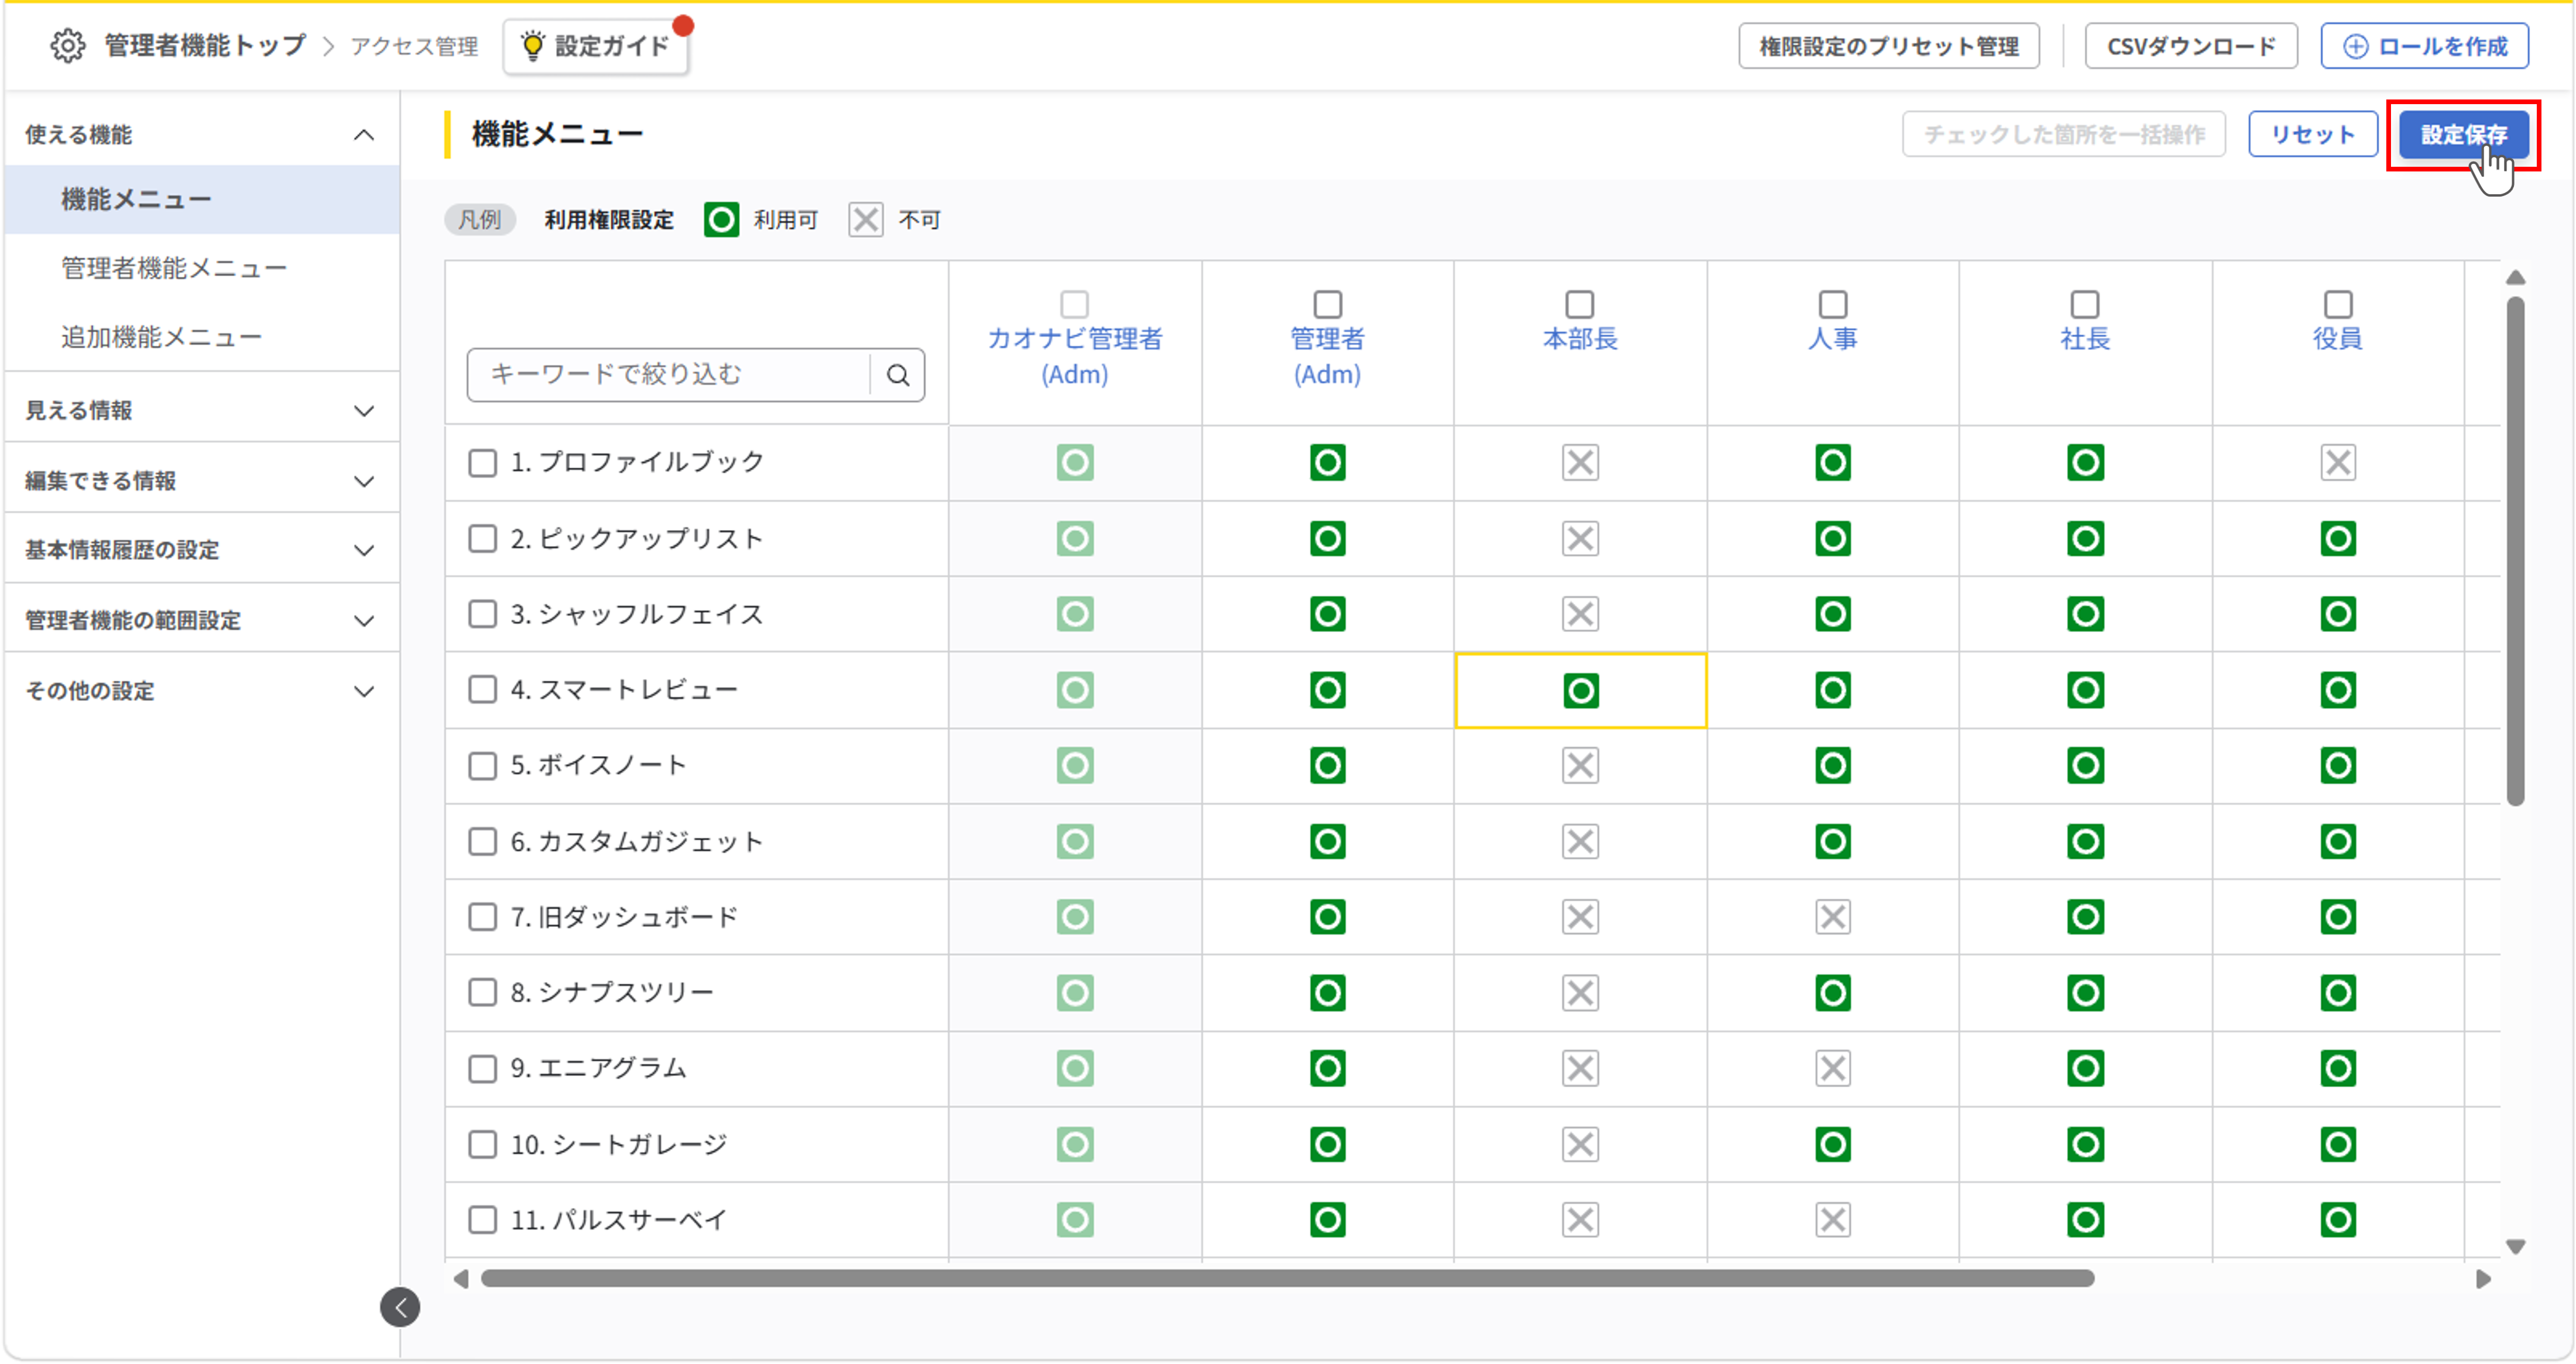The height and width of the screenshot is (1364, 2576).
Task: Toggle シナプスツリー permission for 人事
Action: click(x=1833, y=992)
